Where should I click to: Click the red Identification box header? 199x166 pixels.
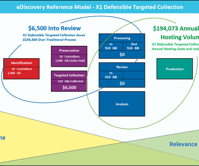pos(21,63)
